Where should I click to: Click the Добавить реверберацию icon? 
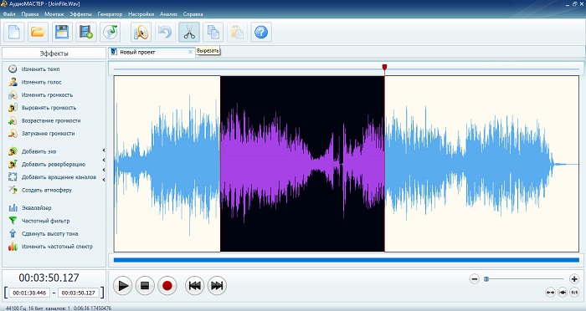pyautogui.click(x=13, y=164)
